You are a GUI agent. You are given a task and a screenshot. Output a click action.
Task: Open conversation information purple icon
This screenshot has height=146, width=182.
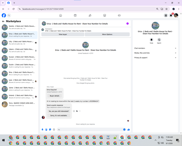127,24
